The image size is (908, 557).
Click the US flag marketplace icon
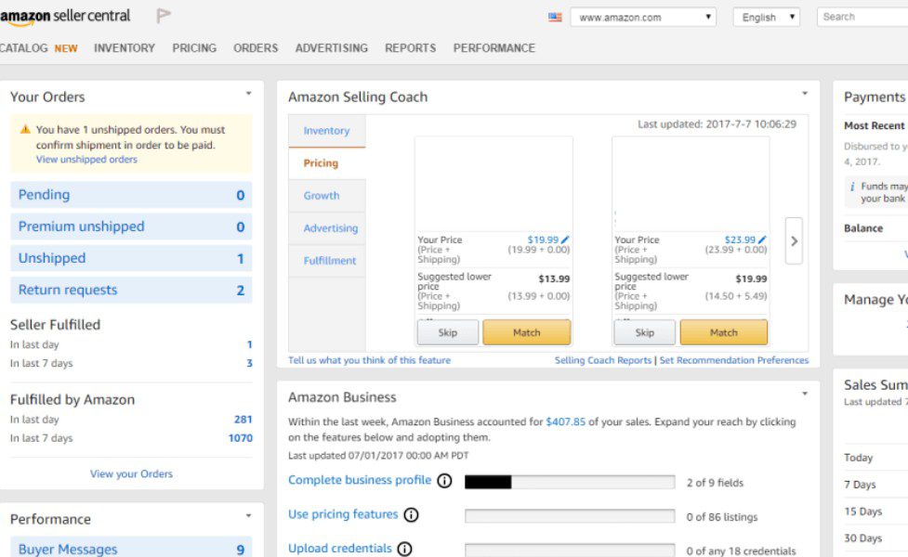pyautogui.click(x=555, y=18)
